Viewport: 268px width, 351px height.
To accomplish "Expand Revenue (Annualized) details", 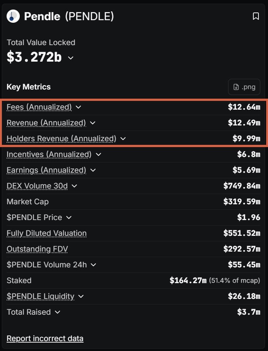I will tap(93, 123).
